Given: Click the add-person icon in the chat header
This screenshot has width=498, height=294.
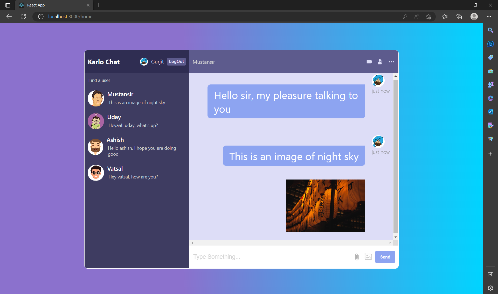Looking at the screenshot, I should 380,62.
